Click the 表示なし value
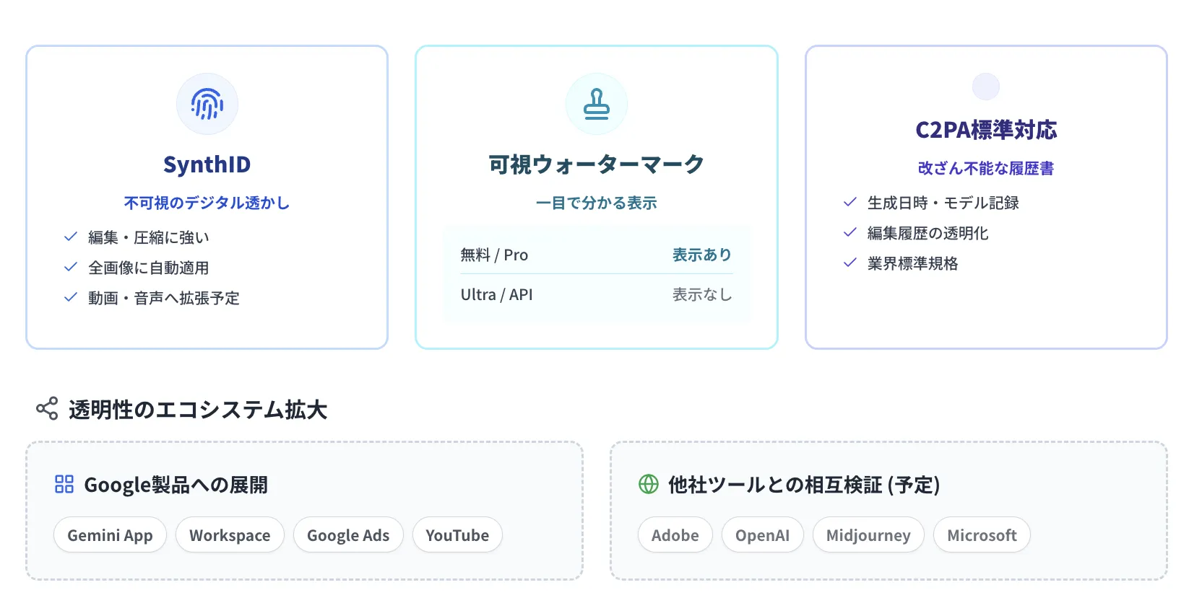Viewport: 1189px width, 603px height. coord(702,294)
